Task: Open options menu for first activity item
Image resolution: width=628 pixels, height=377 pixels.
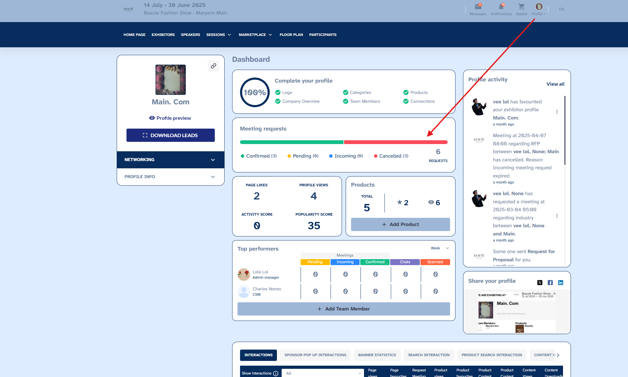Action: click(557, 112)
